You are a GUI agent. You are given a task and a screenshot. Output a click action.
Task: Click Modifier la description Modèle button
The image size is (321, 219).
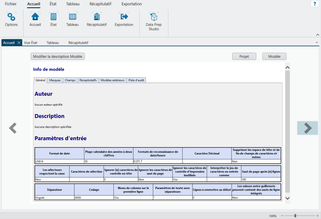point(58,56)
